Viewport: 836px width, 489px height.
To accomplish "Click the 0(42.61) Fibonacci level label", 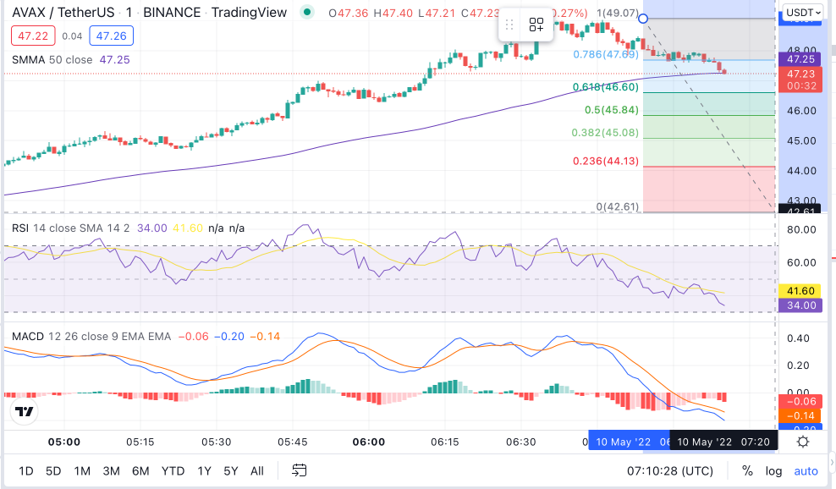I will [x=618, y=207].
